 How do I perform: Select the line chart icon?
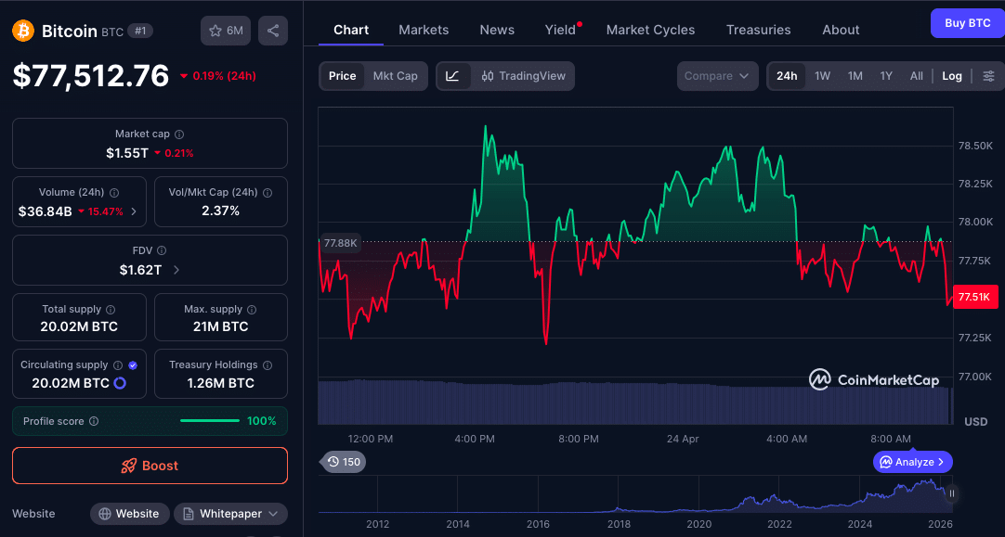point(452,76)
